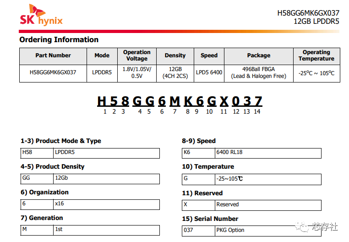Select the 'K6' cell in the Speed section
349x242 pixels.
coord(198,153)
